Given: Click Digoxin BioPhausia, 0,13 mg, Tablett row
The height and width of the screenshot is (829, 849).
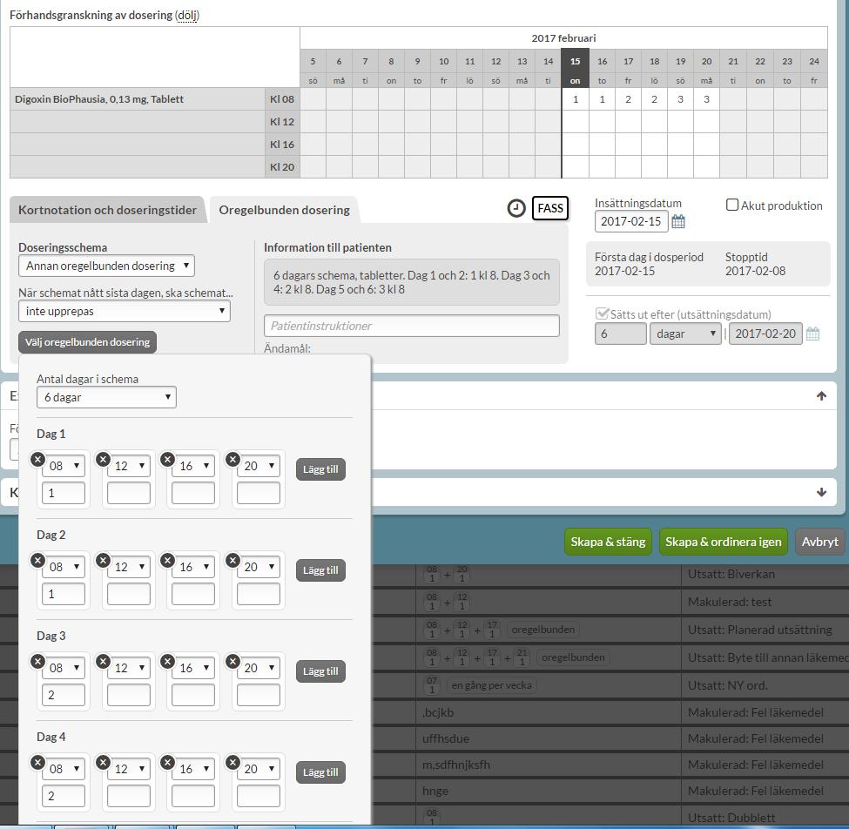Looking at the screenshot, I should pos(138,99).
